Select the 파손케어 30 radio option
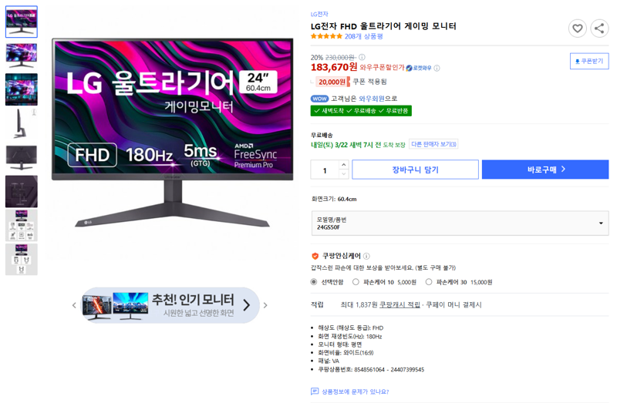Screen dimensions: 617x403 [x=429, y=282]
